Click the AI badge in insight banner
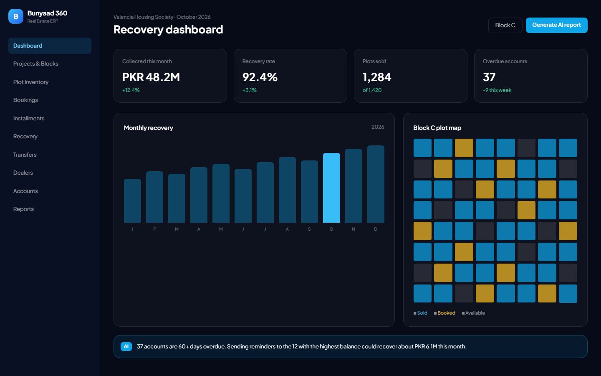 tap(126, 346)
